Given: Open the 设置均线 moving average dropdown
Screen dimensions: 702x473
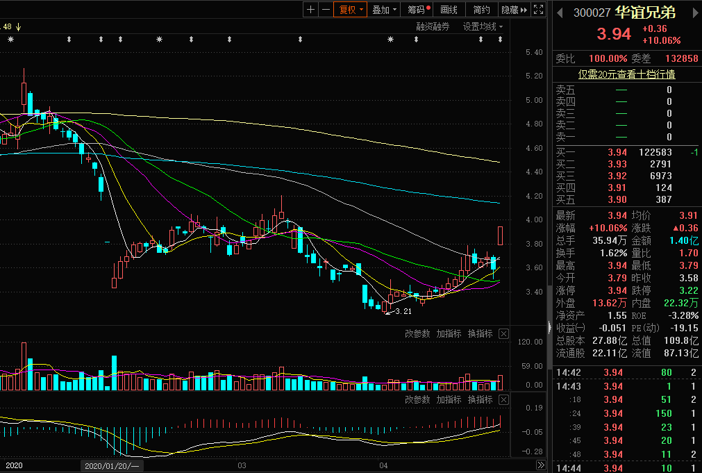Looking at the screenshot, I should 483,26.
